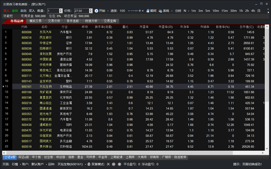Viewport: 271px width, 169px height.
Task: Focus the 价格 price field showing 27.50
Action: [82, 11]
